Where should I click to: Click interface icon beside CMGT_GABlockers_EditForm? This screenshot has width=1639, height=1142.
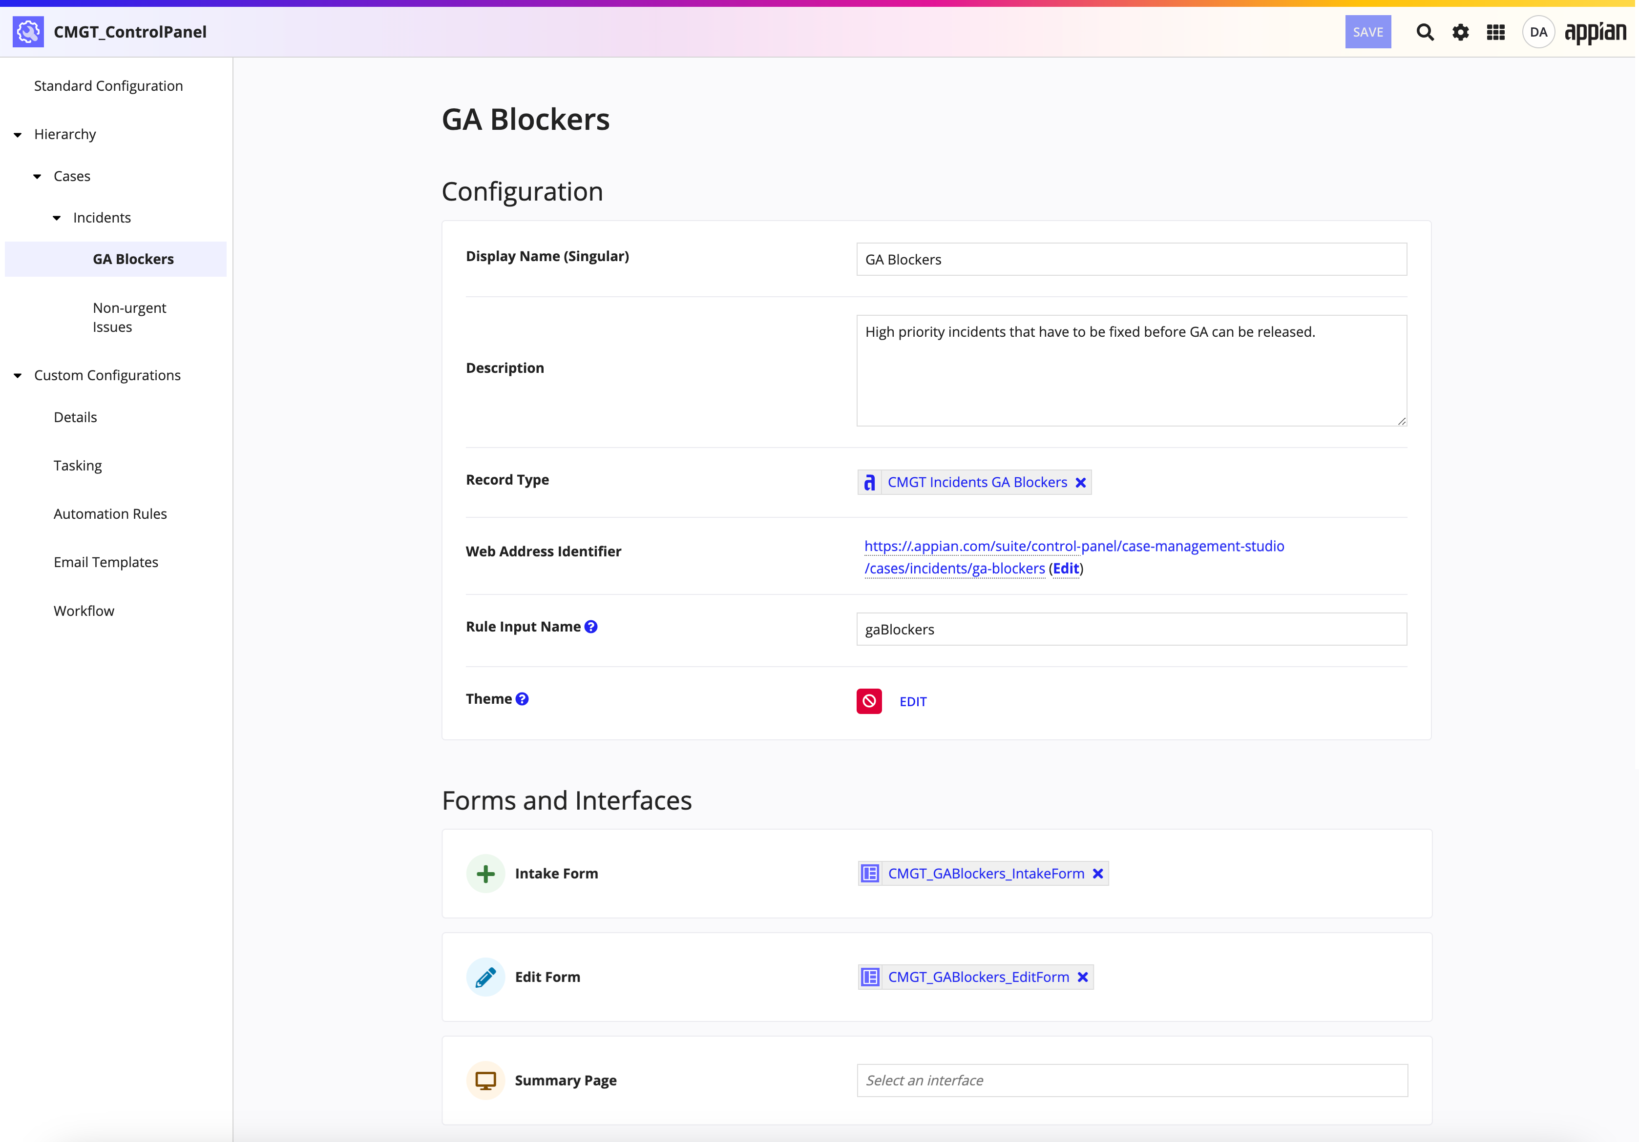[870, 977]
